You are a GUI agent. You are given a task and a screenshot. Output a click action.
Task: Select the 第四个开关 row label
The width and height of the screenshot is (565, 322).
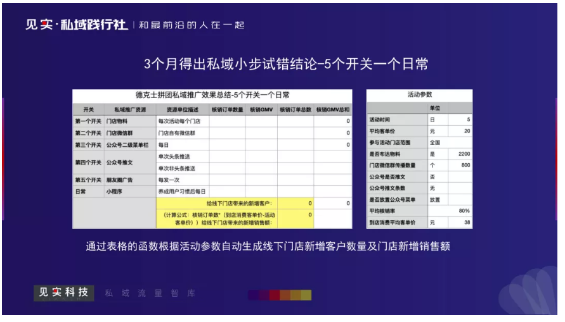88,163
